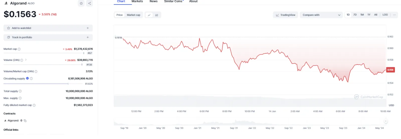Screen dimensions: 401x139
Task: Click the timeline range slider handle
Action: 386,121
